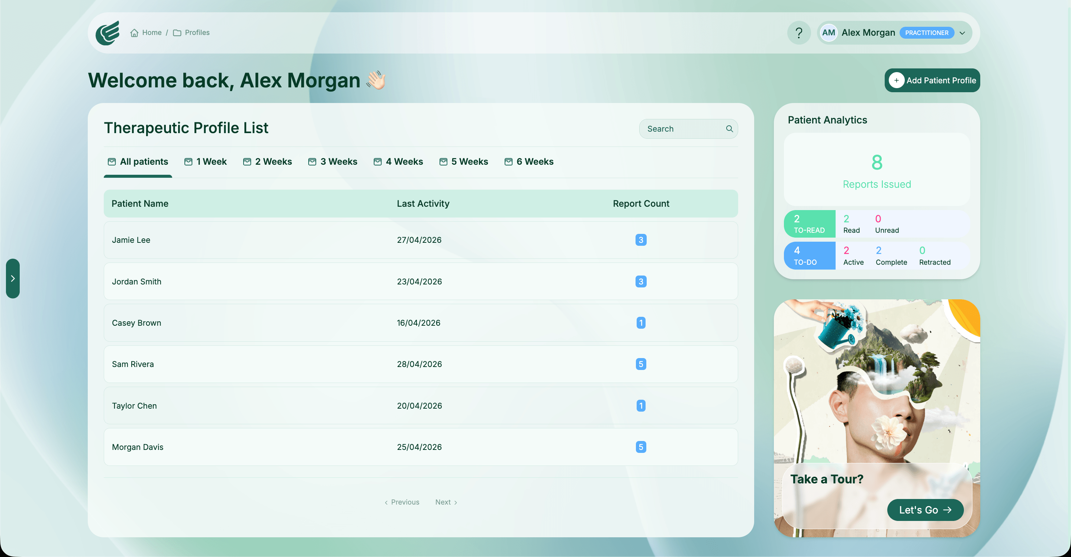Open Morgan Davis's patient row

421,447
